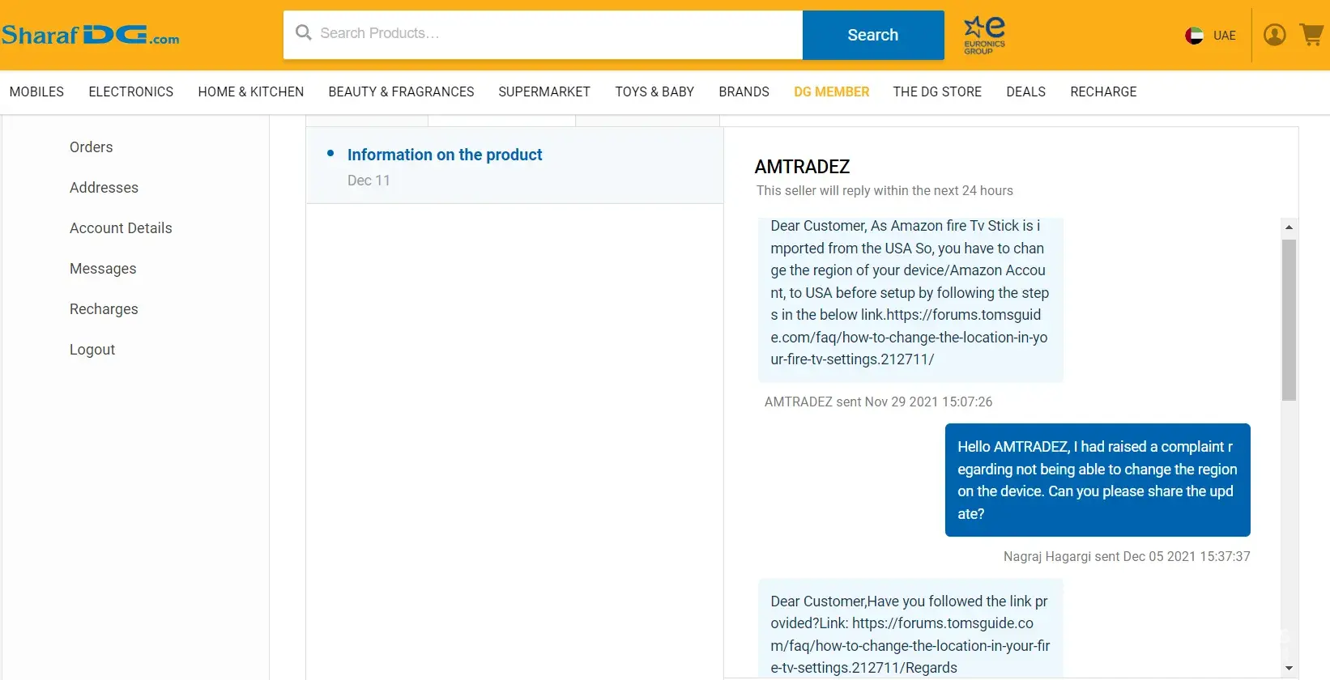Viewport: 1330px width, 680px height.
Task: Click the chat scrollbar up arrow
Action: [x=1289, y=227]
